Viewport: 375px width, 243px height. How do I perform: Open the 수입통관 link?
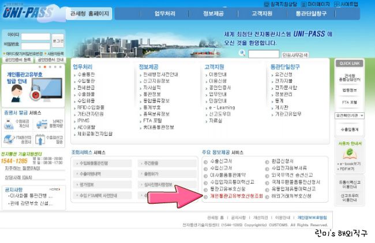(x=86, y=81)
